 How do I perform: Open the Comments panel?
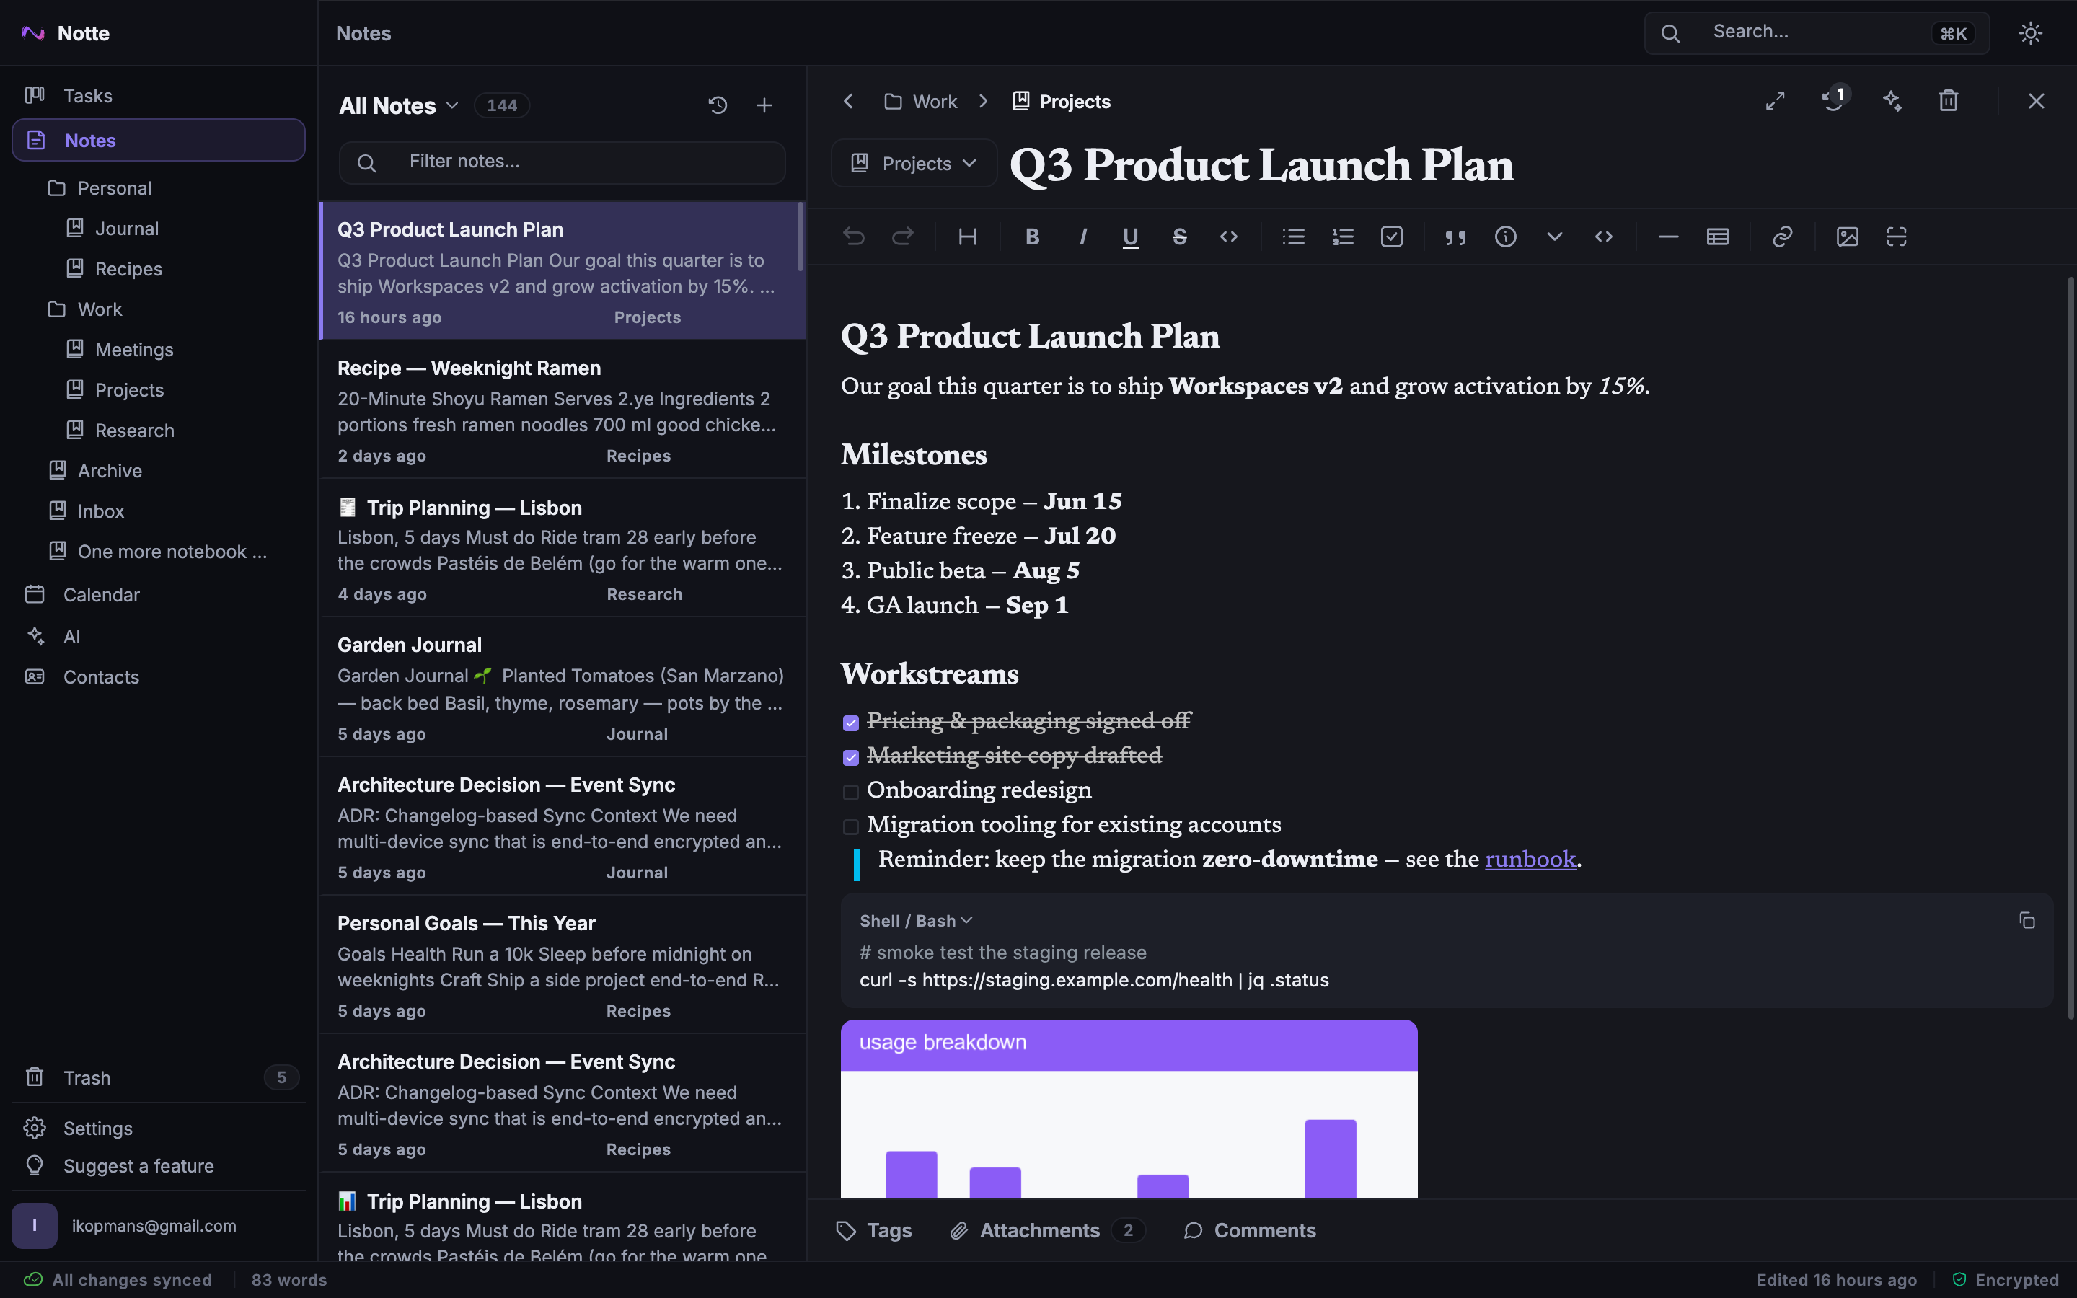point(1249,1230)
